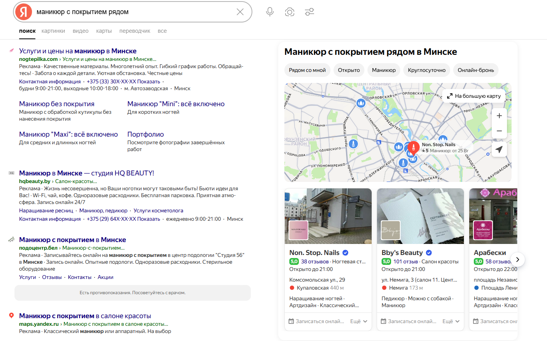Open Bby's Beauty 101 отзыв link

click(406, 261)
